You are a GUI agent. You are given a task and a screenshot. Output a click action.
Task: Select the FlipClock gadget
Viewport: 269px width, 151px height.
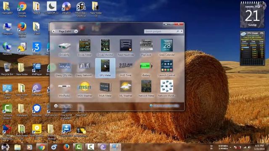click(x=146, y=47)
